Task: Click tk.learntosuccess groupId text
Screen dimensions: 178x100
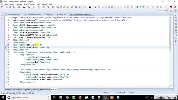Action: point(33,25)
